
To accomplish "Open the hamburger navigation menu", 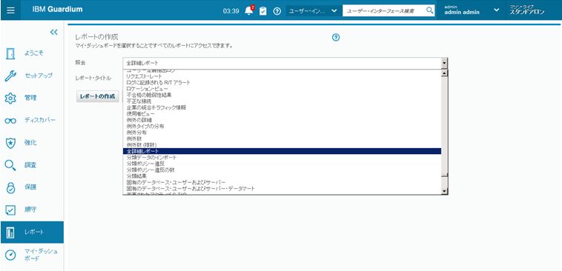I will (11, 10).
